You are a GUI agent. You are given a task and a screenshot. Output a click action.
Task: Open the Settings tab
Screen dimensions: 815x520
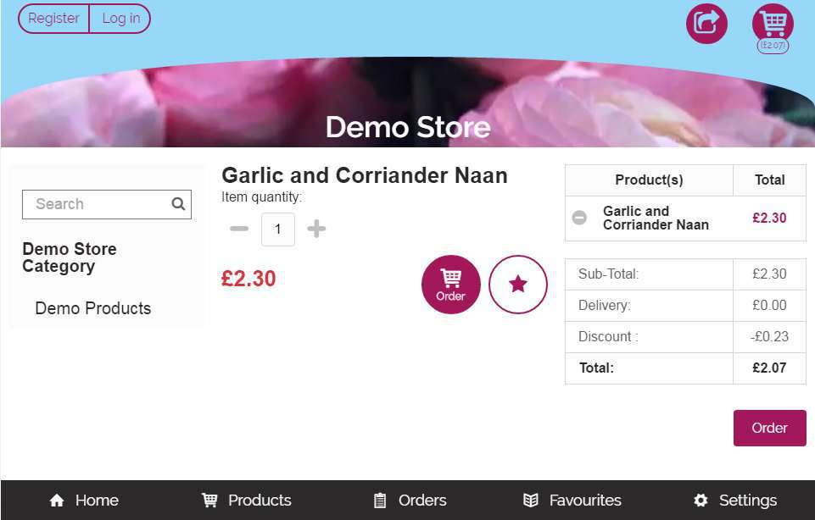pyautogui.click(x=734, y=501)
